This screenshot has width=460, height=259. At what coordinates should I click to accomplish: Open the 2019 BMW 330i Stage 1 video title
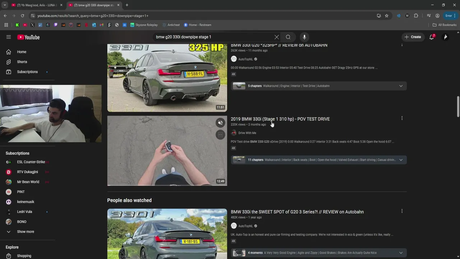[x=280, y=119]
